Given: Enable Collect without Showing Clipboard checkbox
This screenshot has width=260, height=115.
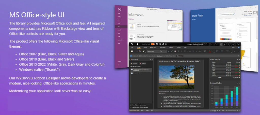Looking at the screenshot, I should (x=131, y=108).
